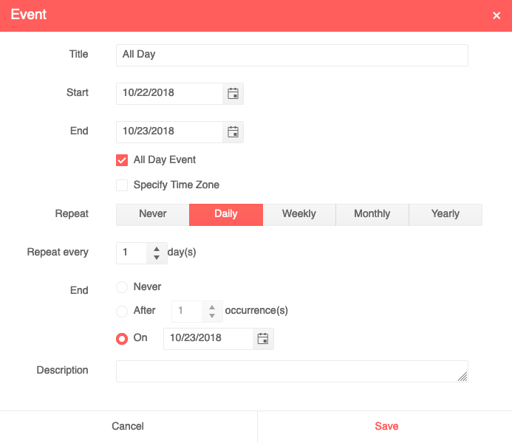The width and height of the screenshot is (512, 443).
Task: Click the All Day Event label
Action: (x=165, y=159)
